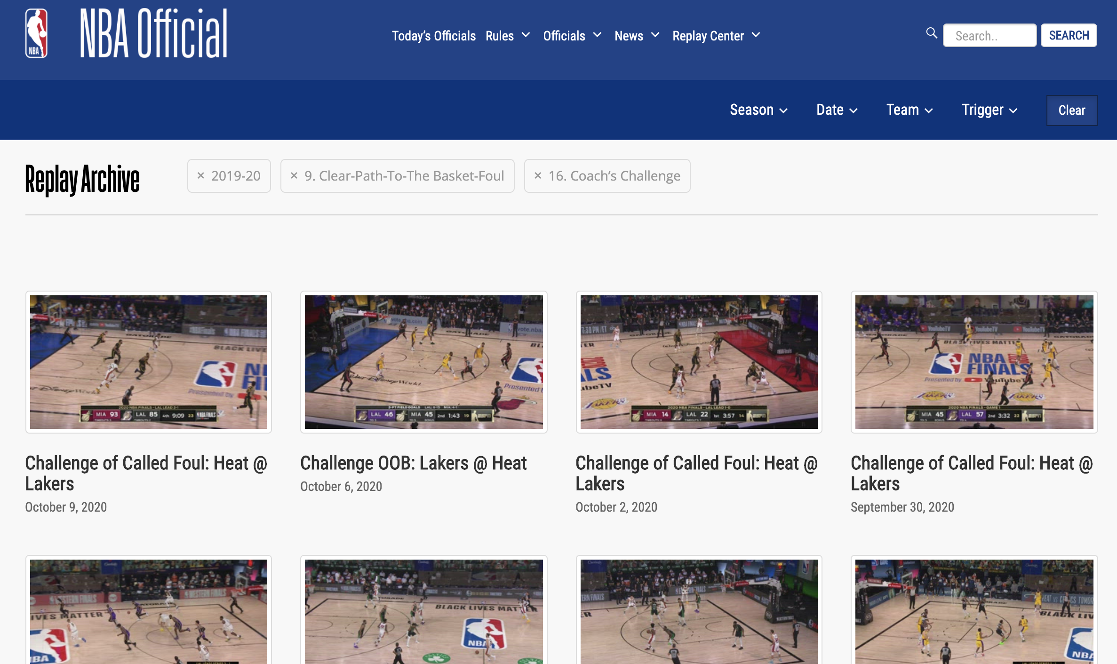Expand the Rules menu chevron

pyautogui.click(x=526, y=35)
